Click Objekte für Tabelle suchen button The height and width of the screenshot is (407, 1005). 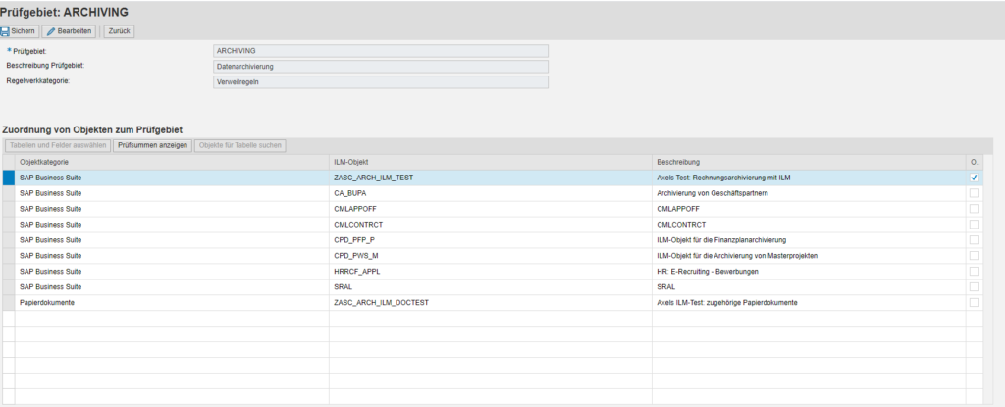(x=240, y=145)
